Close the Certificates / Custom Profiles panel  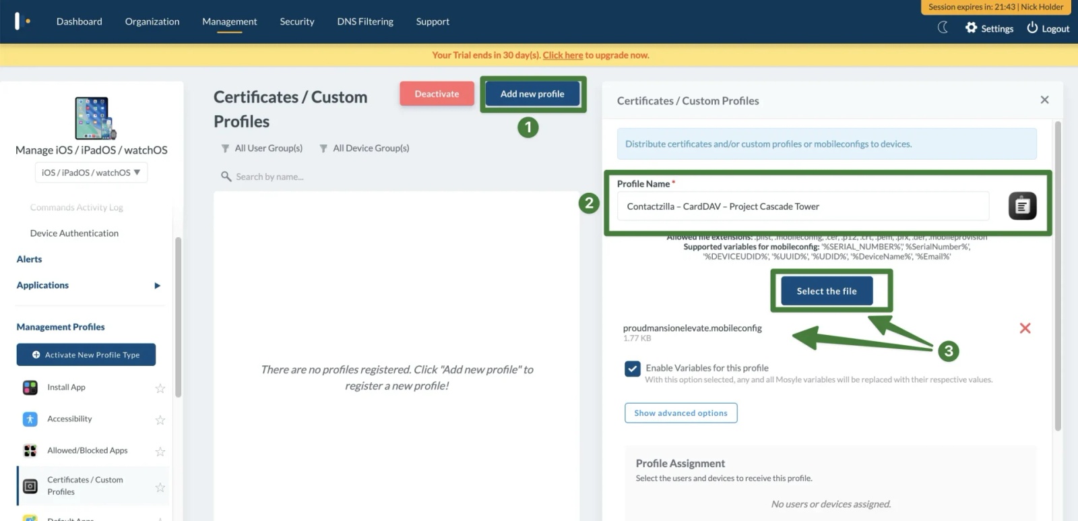[1044, 100]
